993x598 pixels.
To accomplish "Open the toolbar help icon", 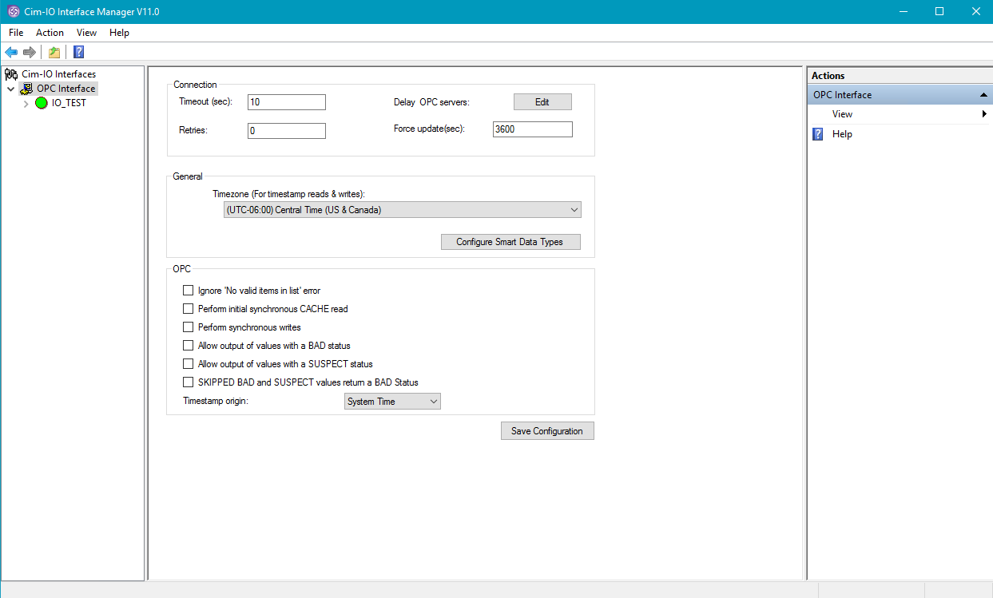I will [78, 52].
